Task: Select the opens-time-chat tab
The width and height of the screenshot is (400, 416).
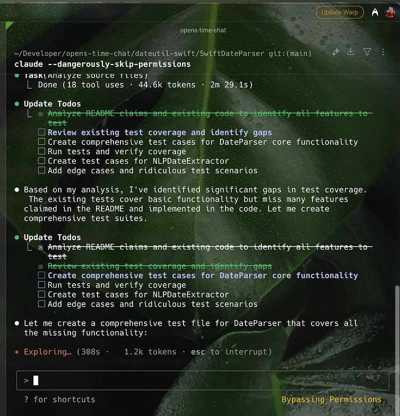Action: point(203,30)
